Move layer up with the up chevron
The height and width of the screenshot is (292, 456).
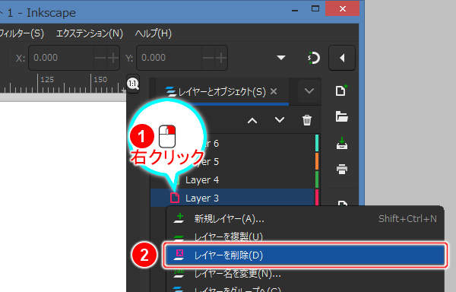pos(252,120)
